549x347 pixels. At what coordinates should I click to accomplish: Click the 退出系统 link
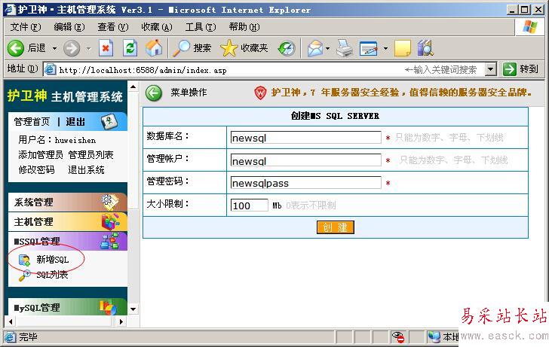coord(86,170)
